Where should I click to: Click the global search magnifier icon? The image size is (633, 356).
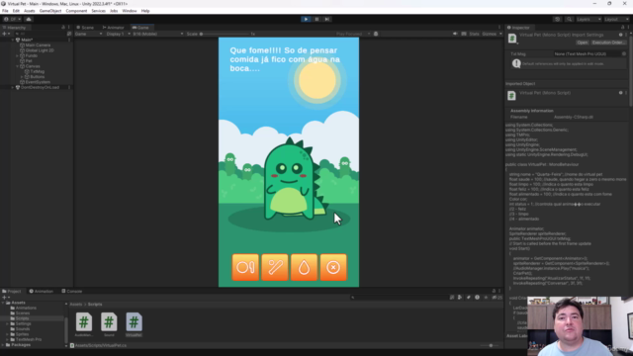(569, 19)
